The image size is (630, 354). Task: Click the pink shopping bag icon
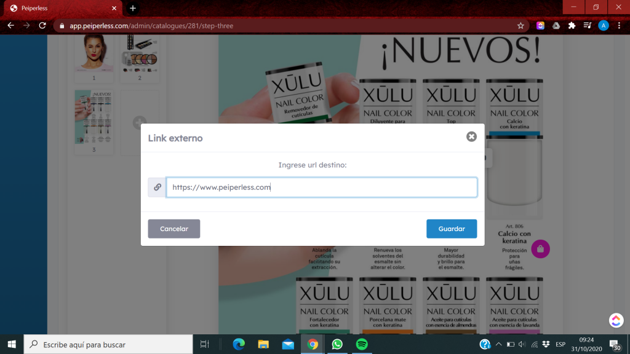tap(540, 249)
